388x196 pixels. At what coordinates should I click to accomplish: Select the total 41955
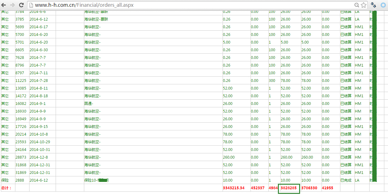click(328, 188)
